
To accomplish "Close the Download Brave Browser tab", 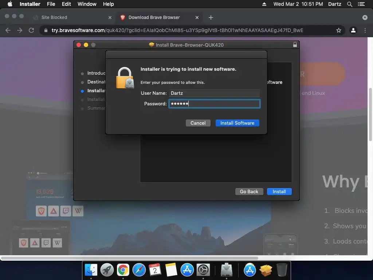I will [x=197, y=17].
